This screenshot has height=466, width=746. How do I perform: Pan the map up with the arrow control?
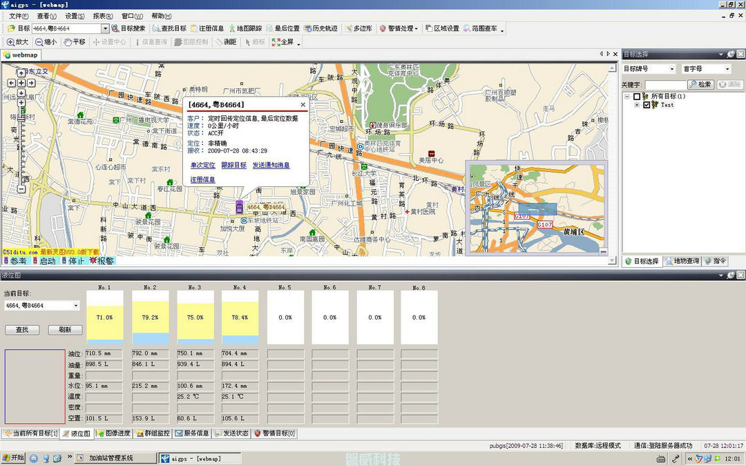(x=21, y=73)
